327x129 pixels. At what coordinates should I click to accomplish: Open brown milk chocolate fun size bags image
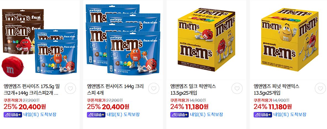pyautogui.click(x=23, y=31)
